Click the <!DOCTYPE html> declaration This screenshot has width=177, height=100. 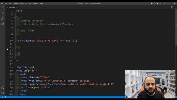click(25, 67)
